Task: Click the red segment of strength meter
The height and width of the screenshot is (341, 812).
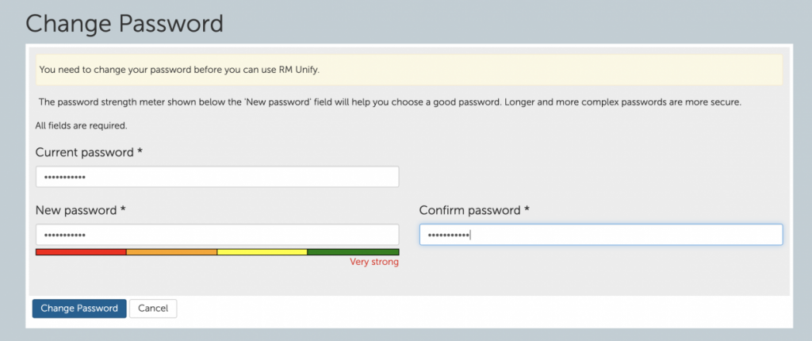Action: pyautogui.click(x=81, y=252)
